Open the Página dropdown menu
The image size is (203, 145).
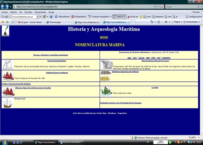pos(176,22)
